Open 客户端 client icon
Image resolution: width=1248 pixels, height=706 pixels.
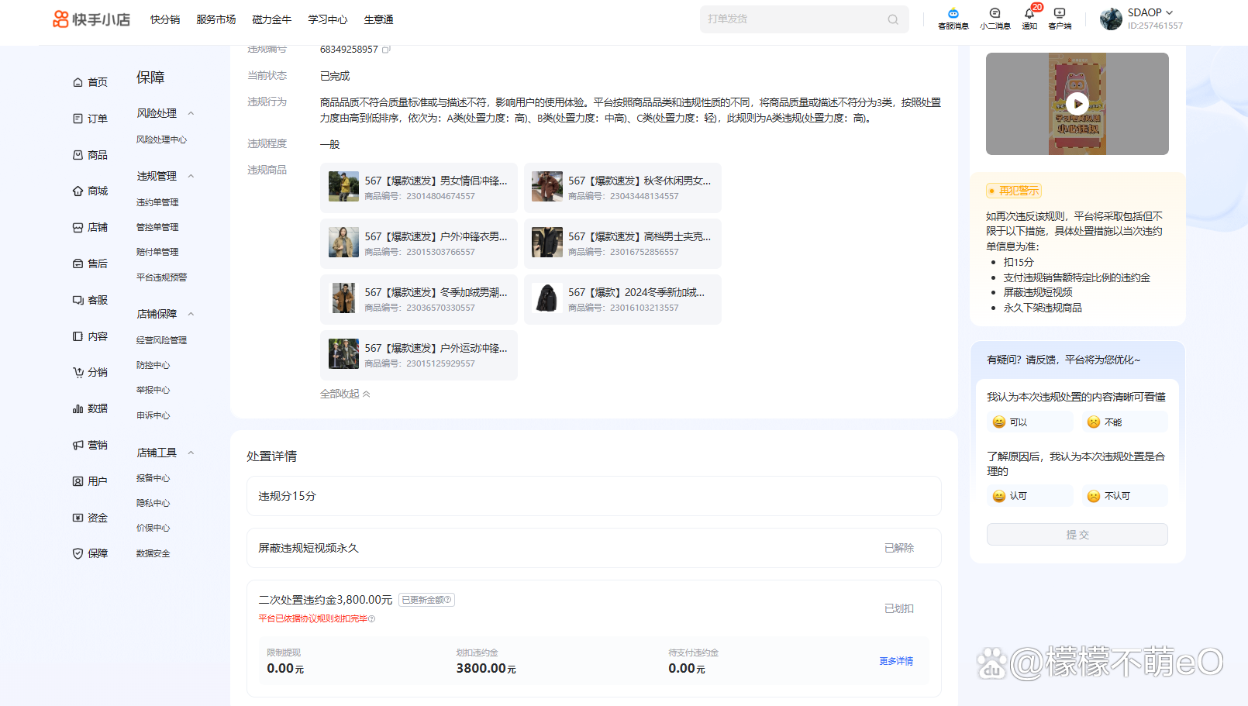1060,19
